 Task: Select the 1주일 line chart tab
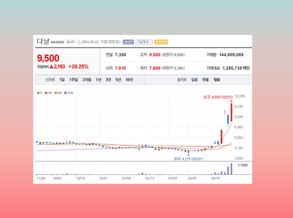click(74, 80)
